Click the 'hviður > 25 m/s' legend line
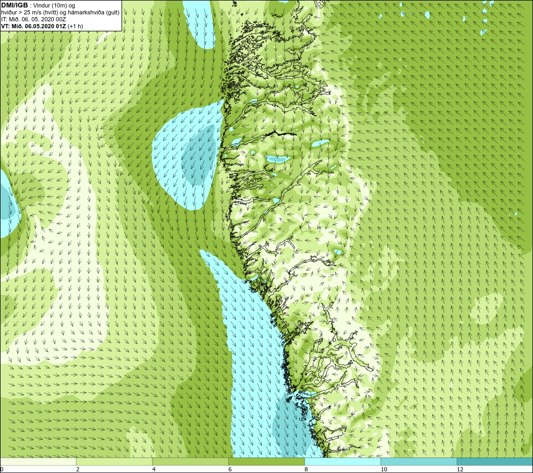The image size is (533, 473). (x=60, y=13)
